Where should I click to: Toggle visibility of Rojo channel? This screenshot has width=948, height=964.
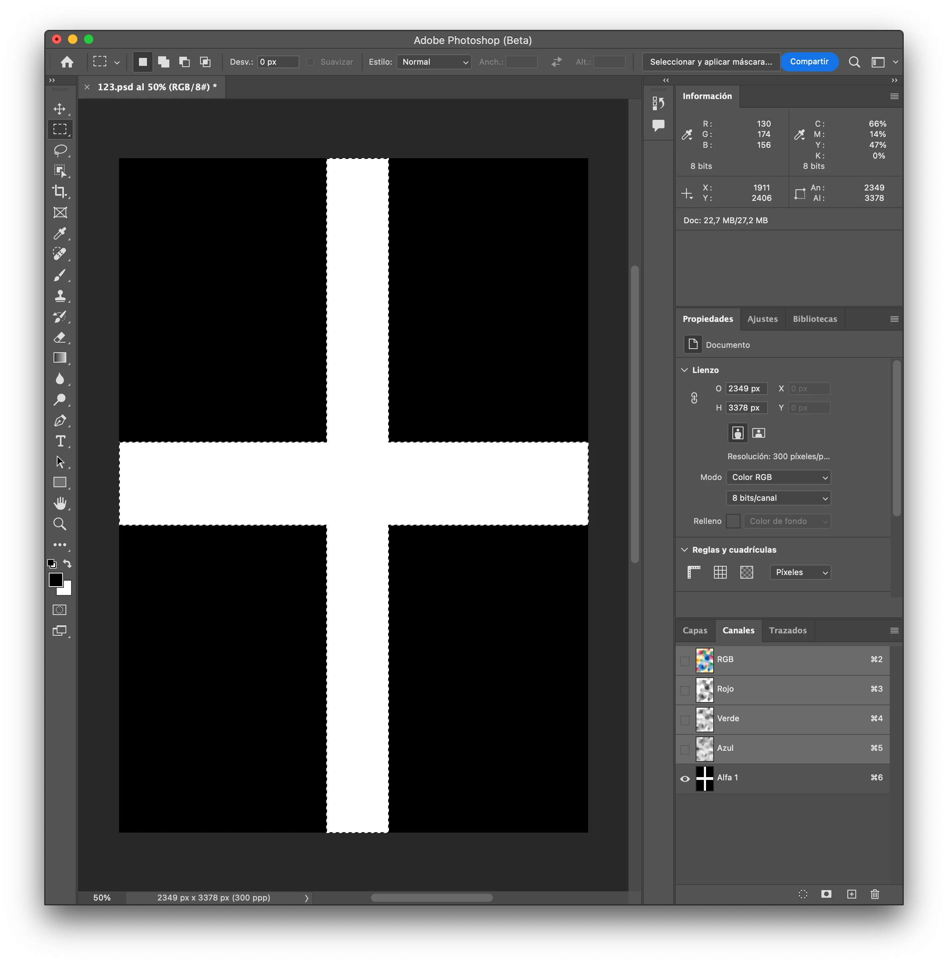pyautogui.click(x=685, y=690)
